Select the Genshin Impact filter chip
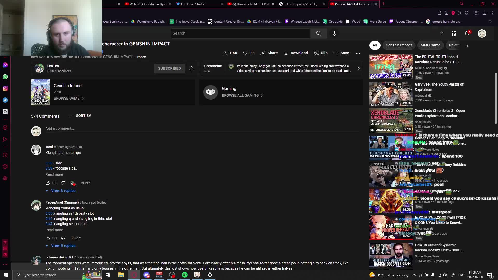498x280 pixels. click(399, 45)
